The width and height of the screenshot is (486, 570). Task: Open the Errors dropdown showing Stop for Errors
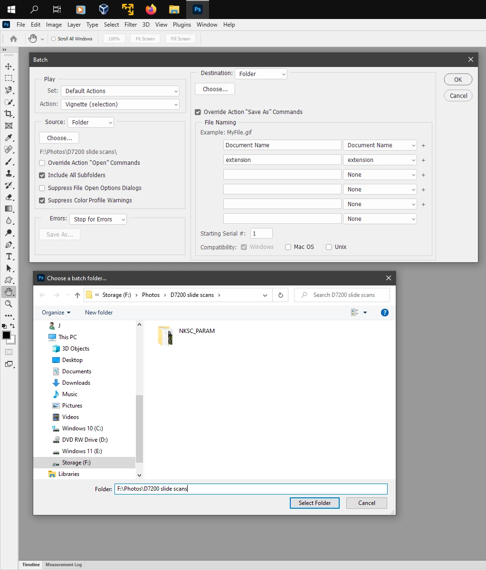click(98, 219)
